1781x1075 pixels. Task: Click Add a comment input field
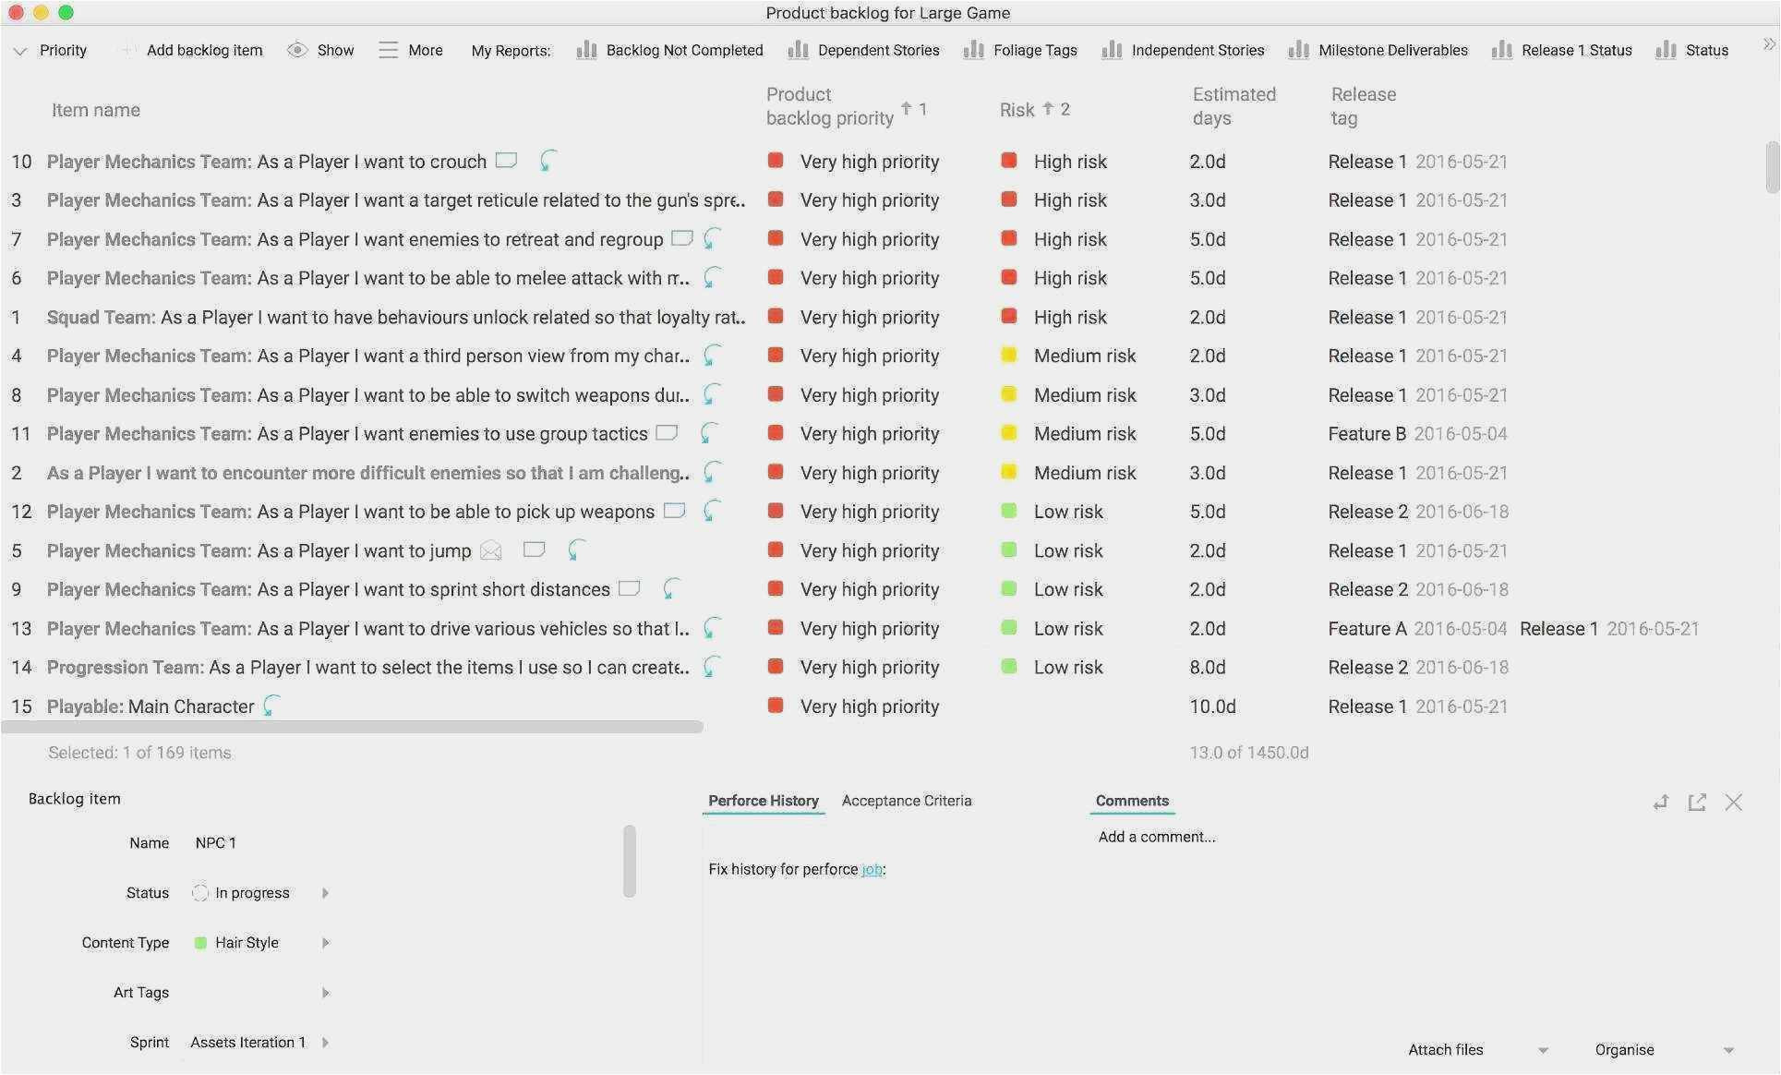coord(1156,836)
